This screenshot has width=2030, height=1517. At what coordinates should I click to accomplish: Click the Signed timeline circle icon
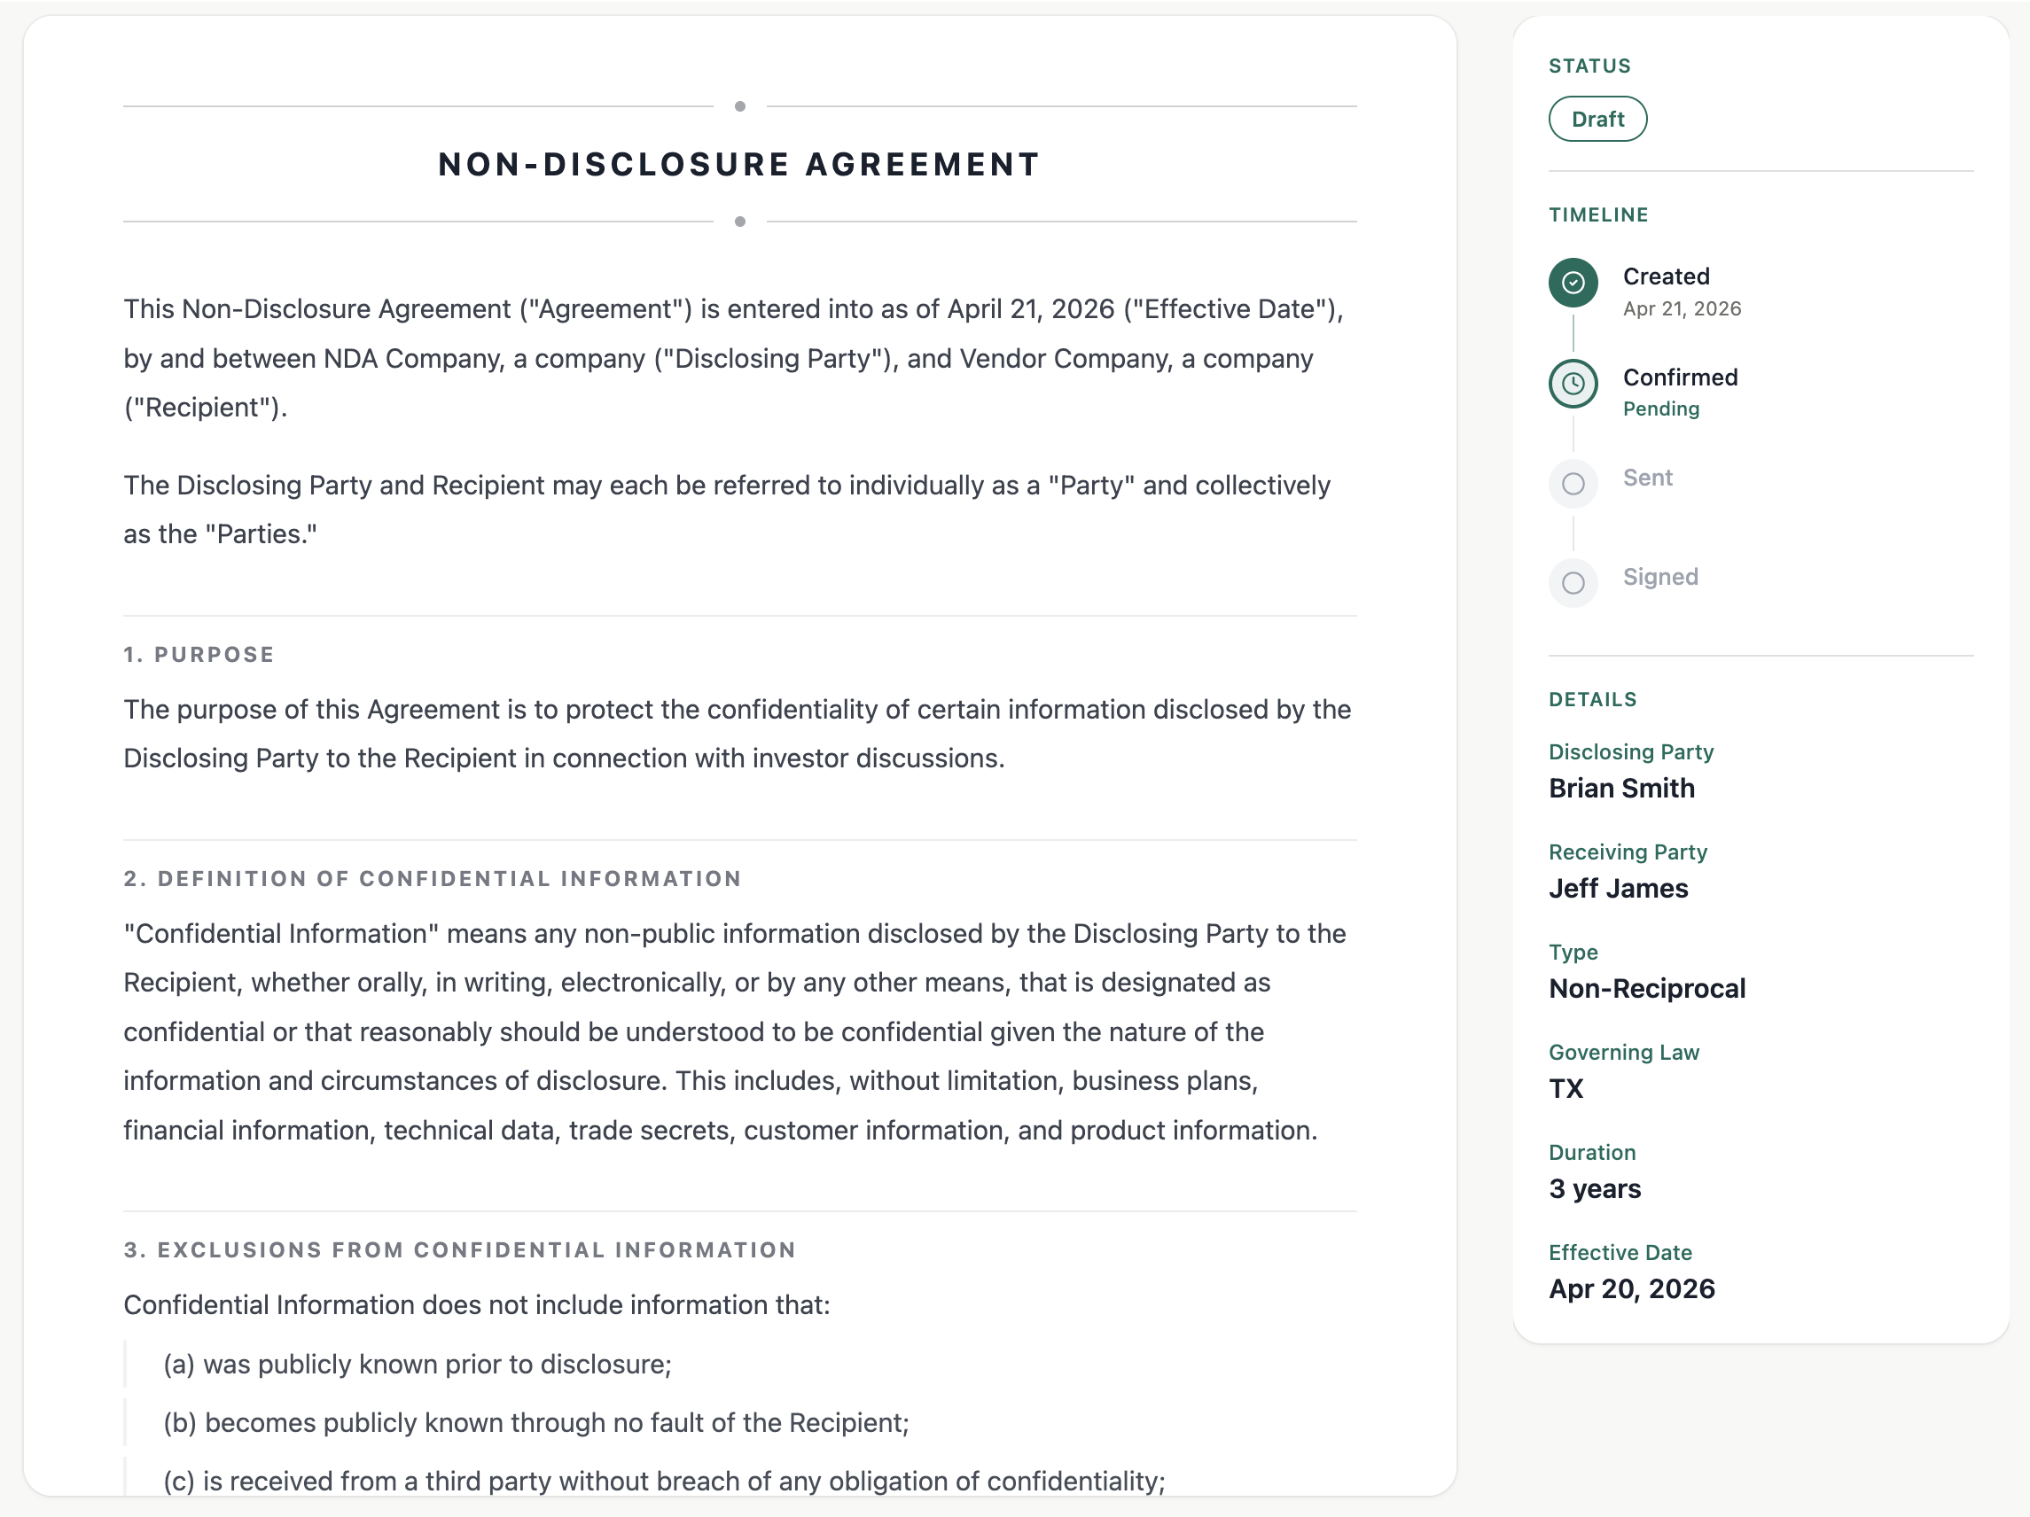(x=1573, y=582)
